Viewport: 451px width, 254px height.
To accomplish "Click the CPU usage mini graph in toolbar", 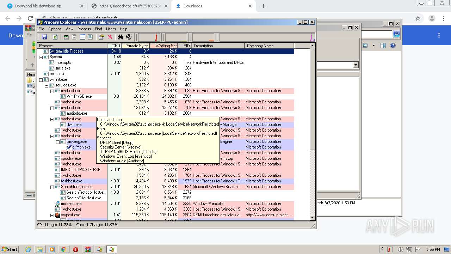I will click(149, 37).
